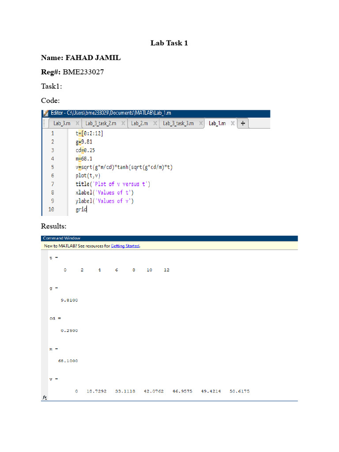This screenshot has height=452, width=339.
Task: Switch to the Lab_2.m editor tab
Action: (139, 124)
